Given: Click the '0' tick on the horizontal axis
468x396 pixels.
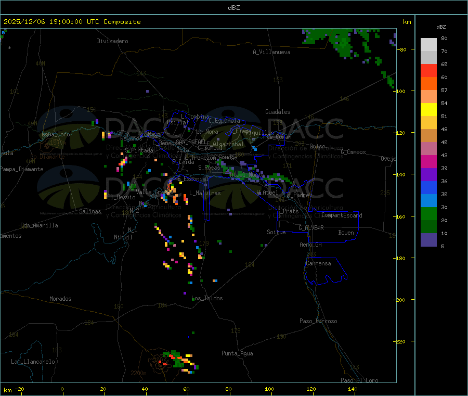Looking at the screenshot, I should click(62, 389).
